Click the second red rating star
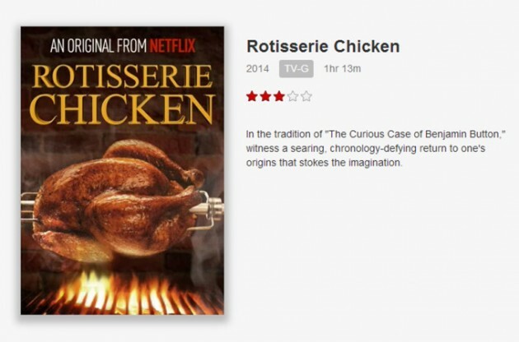 coord(265,96)
